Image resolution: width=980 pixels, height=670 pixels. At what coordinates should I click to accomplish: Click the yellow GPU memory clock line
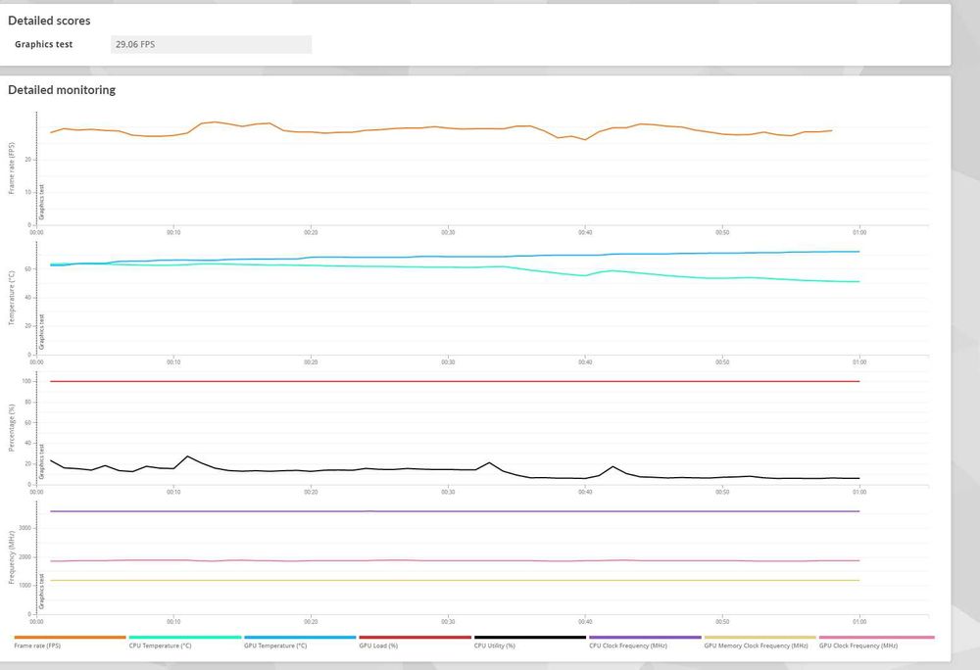455,581
